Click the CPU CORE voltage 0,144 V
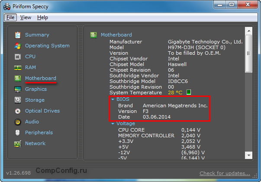 click(x=191, y=130)
